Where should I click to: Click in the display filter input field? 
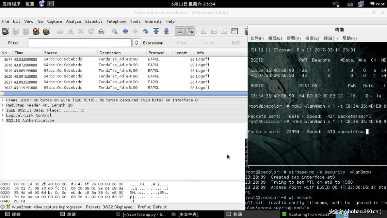pos(80,43)
